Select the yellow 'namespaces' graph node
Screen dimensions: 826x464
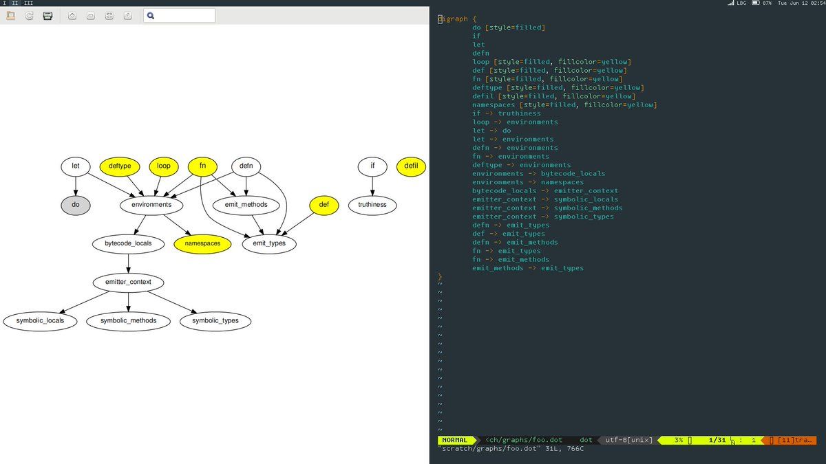coord(202,243)
